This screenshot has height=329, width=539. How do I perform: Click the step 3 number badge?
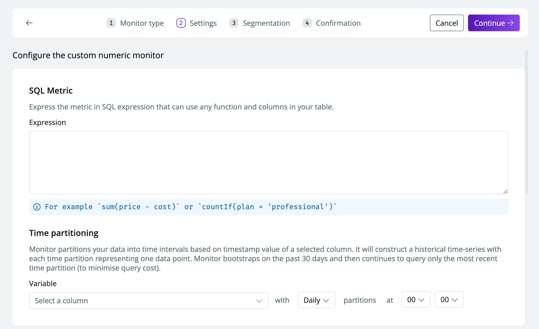[x=234, y=23]
